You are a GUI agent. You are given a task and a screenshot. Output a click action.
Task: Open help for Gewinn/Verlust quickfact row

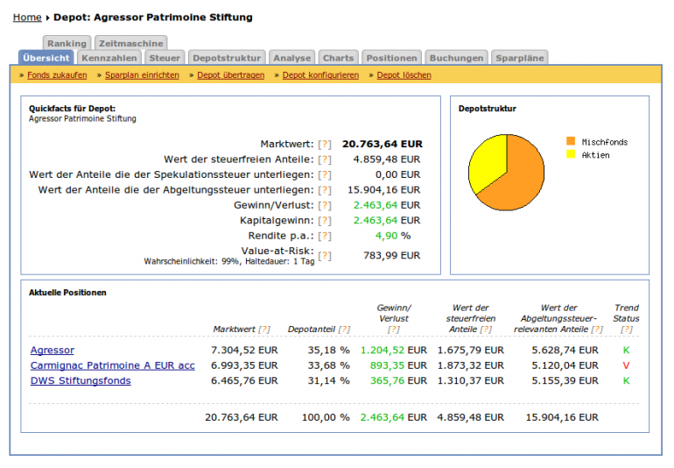coord(325,205)
